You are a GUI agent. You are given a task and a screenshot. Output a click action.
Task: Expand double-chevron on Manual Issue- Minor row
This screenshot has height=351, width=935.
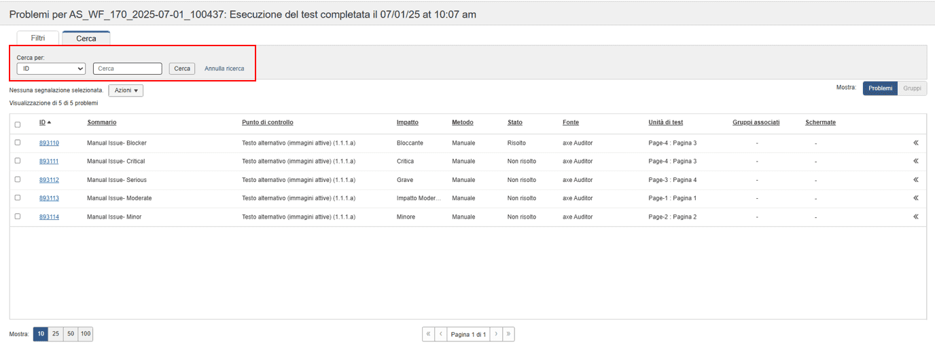(x=915, y=217)
